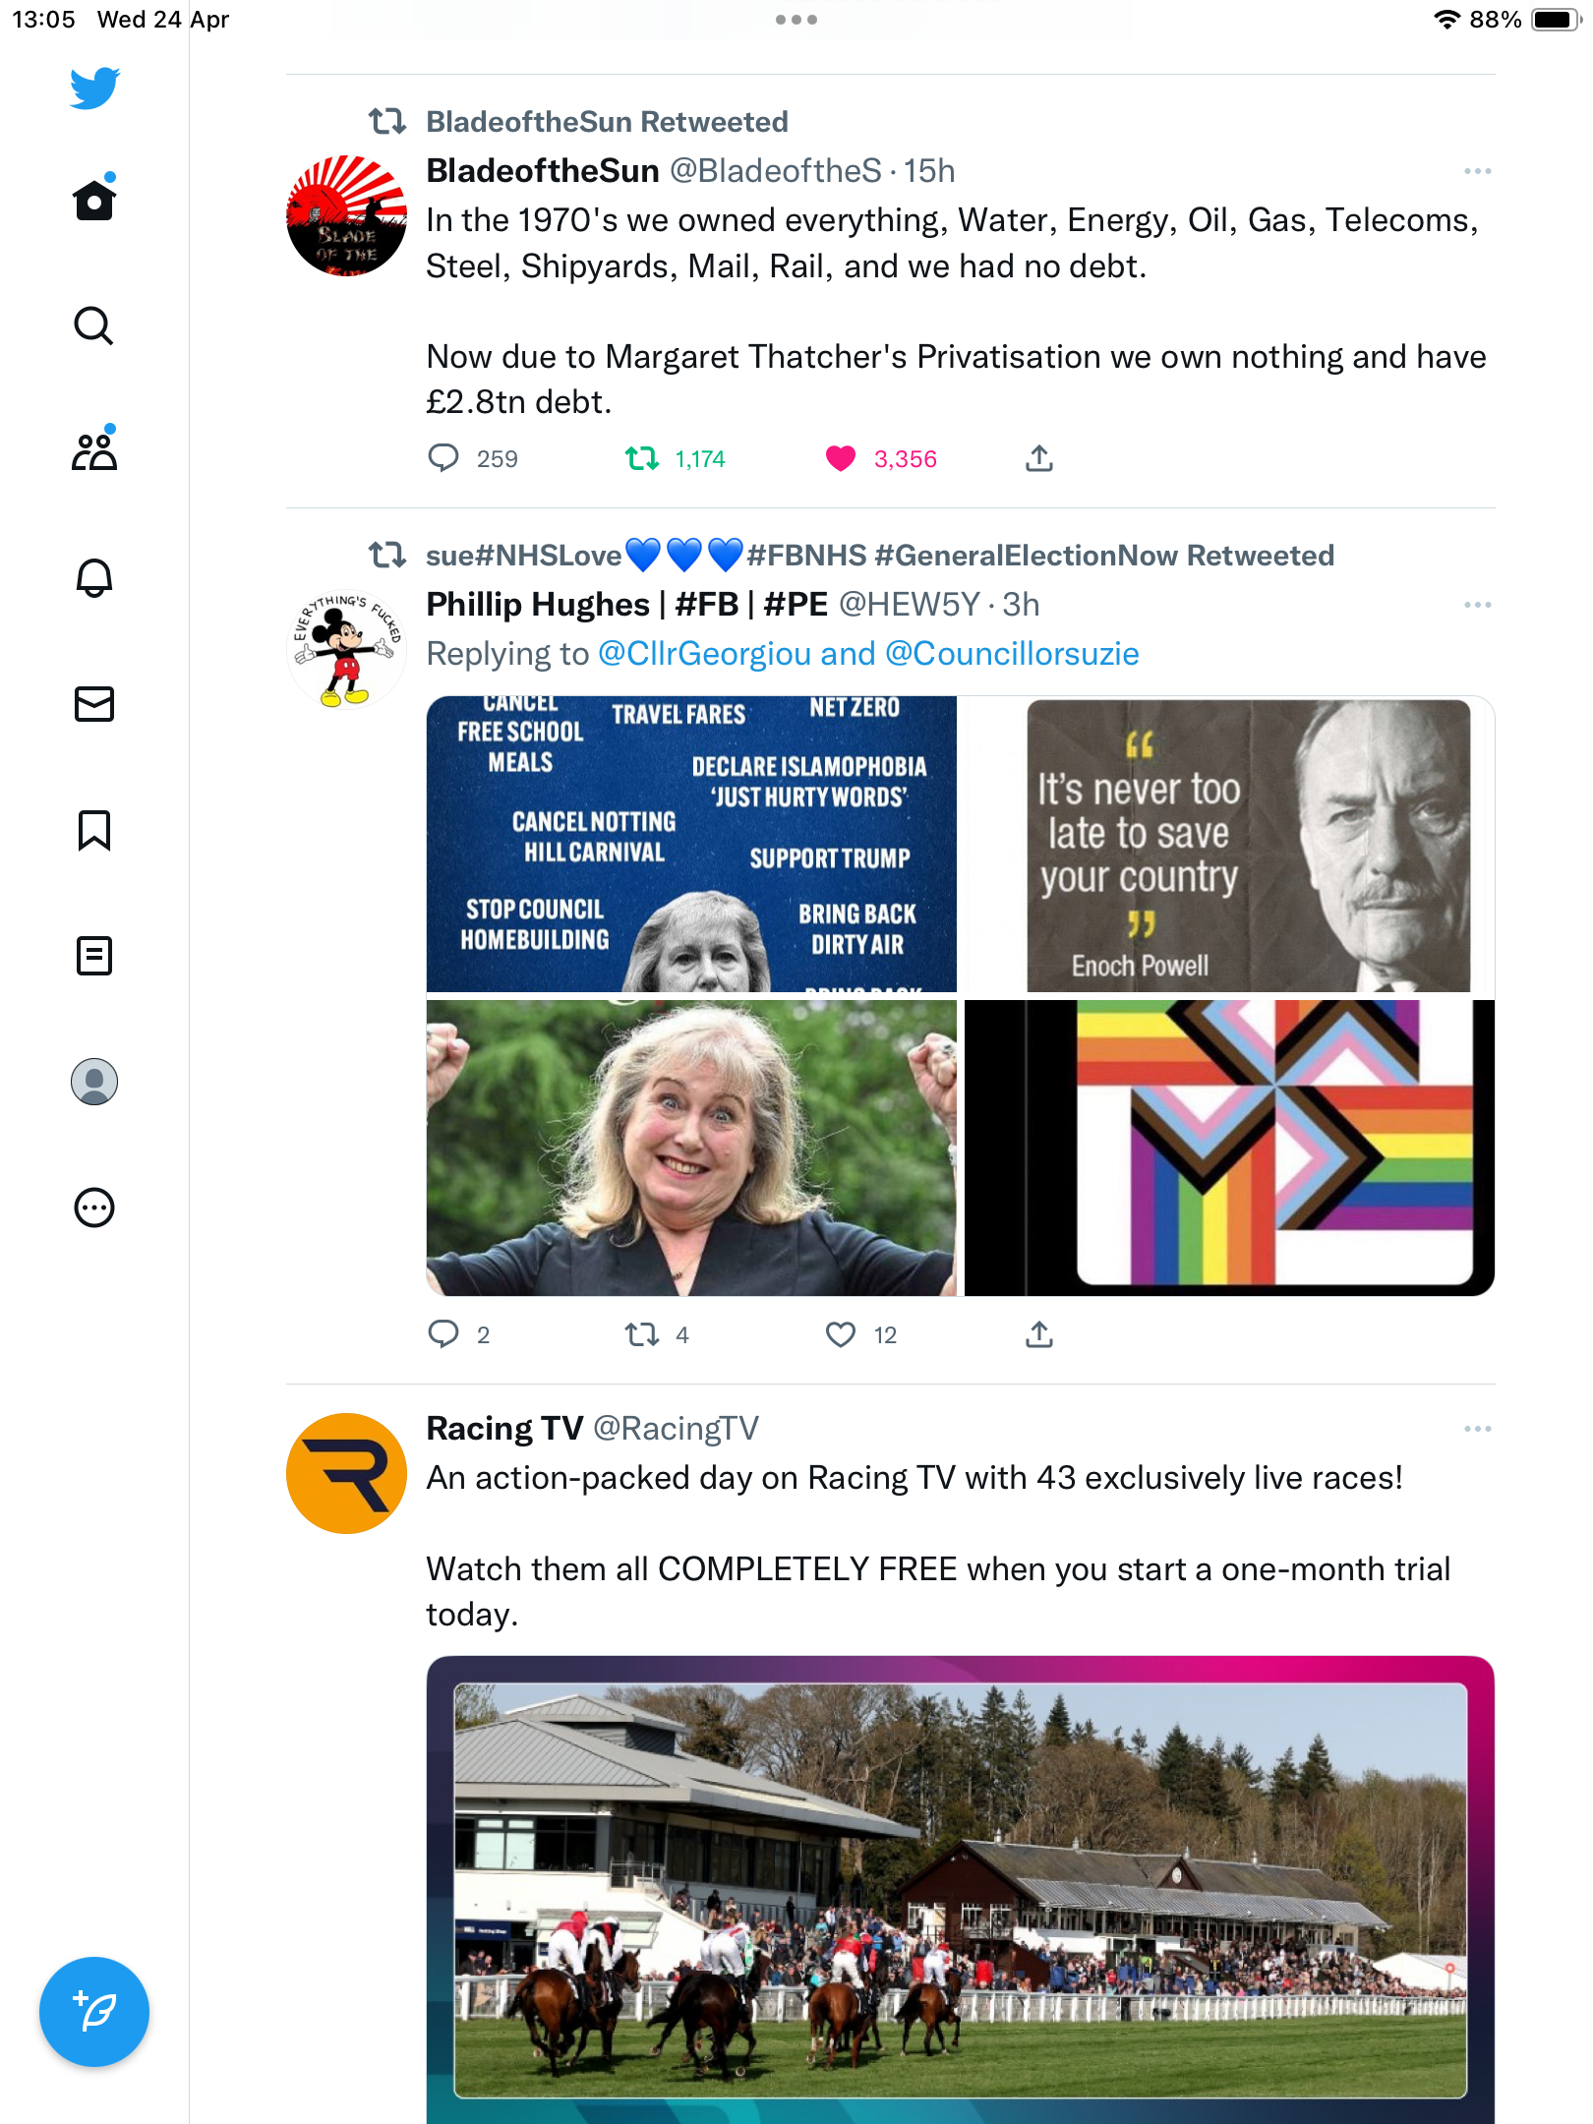The image size is (1593, 2124).
Task: Open the Lists icon in the sidebar
Action: [x=94, y=955]
